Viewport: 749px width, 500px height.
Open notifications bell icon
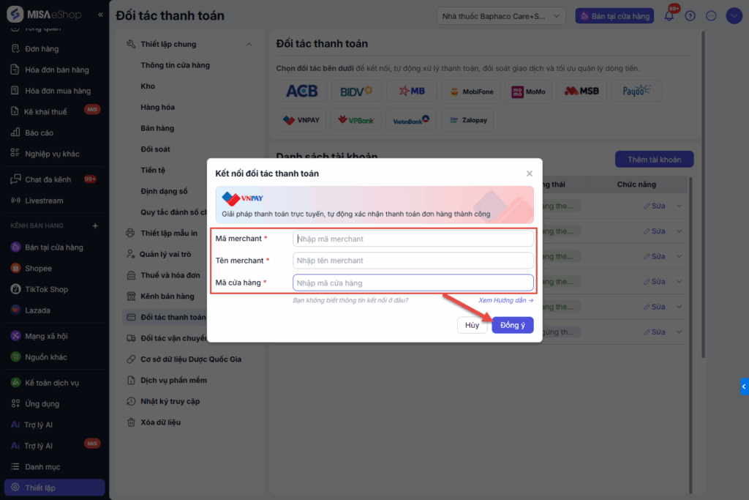tap(669, 16)
